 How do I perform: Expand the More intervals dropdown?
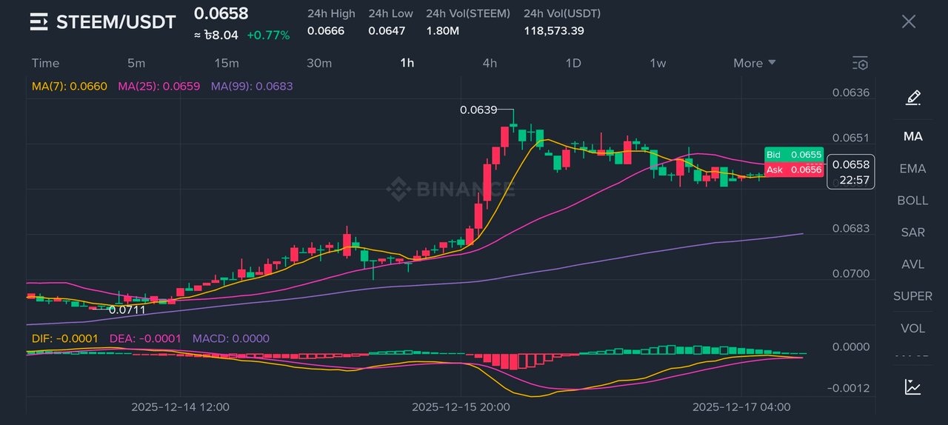[x=755, y=63]
